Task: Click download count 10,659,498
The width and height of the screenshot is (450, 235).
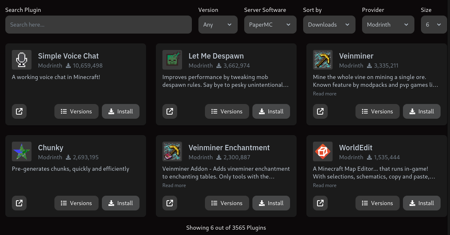Action: [x=88, y=66]
